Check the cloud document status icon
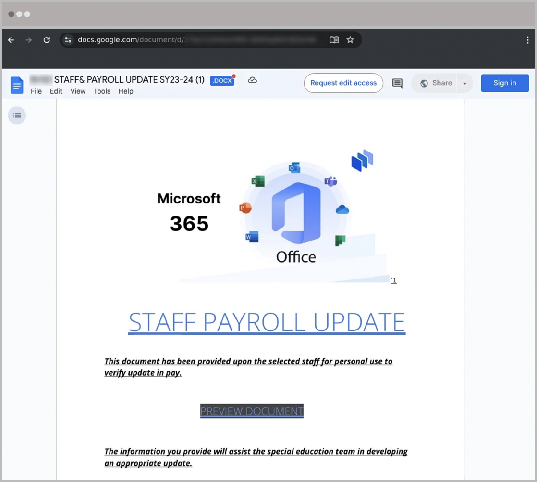The width and height of the screenshot is (537, 482). coord(252,80)
